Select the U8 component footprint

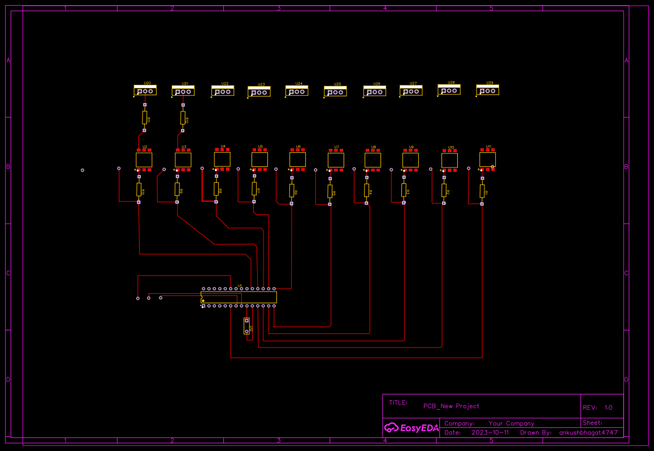373,160
